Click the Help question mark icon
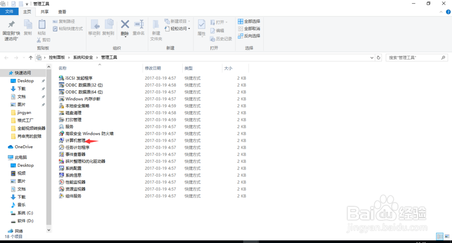This screenshot has height=243, width=452. pyautogui.click(x=448, y=12)
